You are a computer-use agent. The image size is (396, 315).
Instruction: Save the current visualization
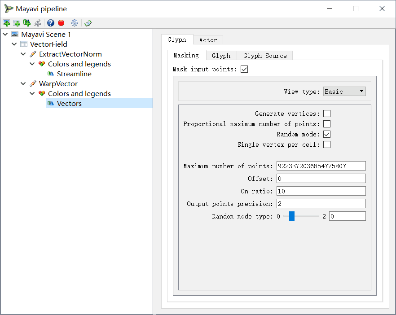tap(88, 23)
